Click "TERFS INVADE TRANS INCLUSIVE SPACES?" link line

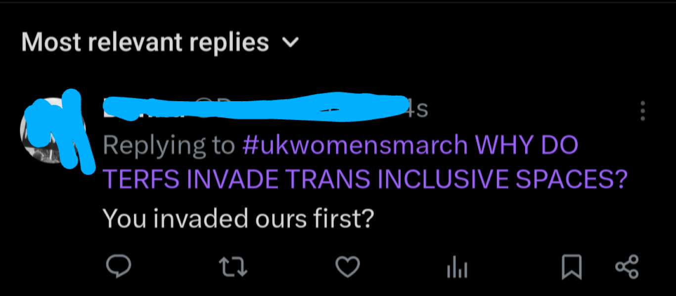click(364, 180)
